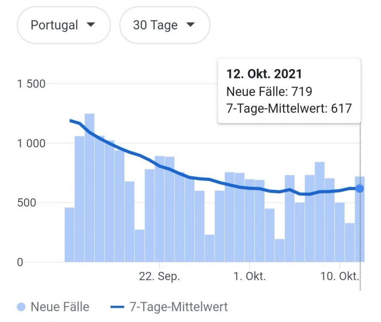Open the 30 Tage time range dropdown

click(x=165, y=25)
